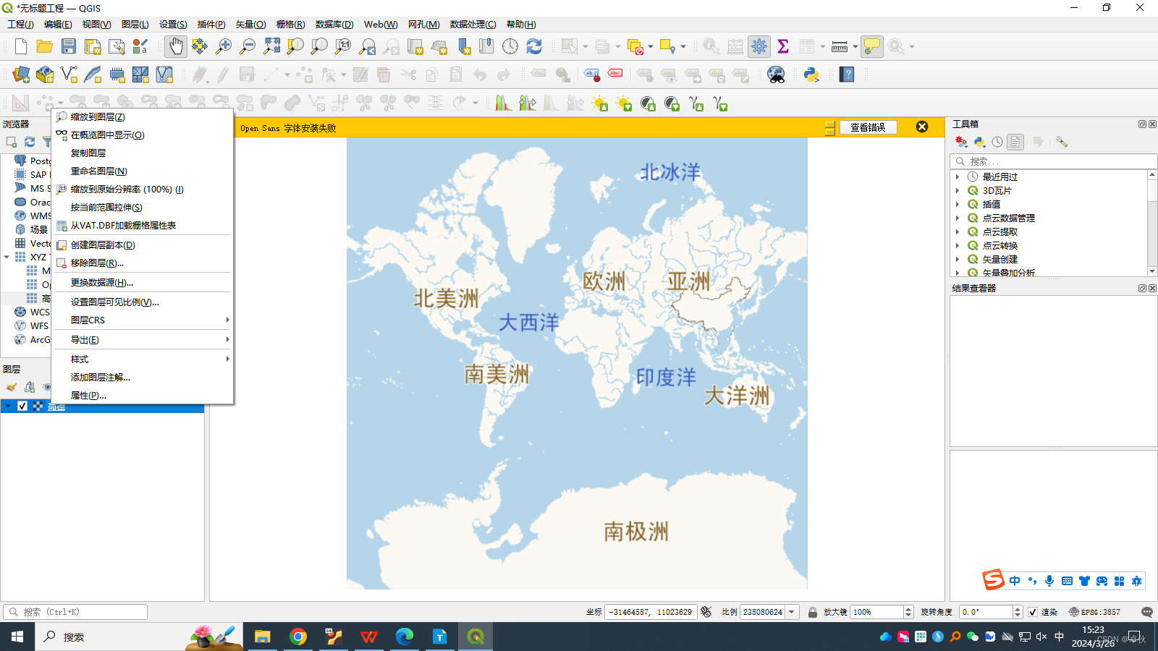Open the toolbox history clock icon

click(x=997, y=142)
